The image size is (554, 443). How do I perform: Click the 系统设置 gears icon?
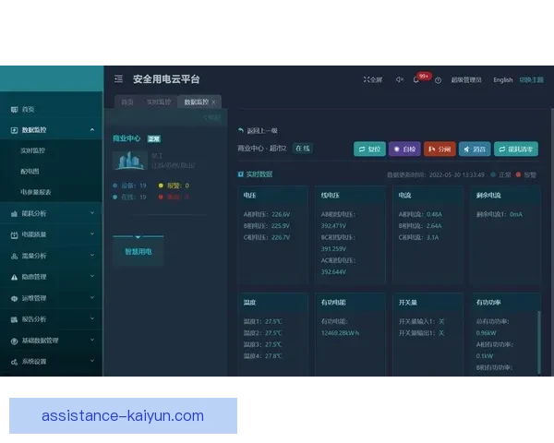click(14, 362)
